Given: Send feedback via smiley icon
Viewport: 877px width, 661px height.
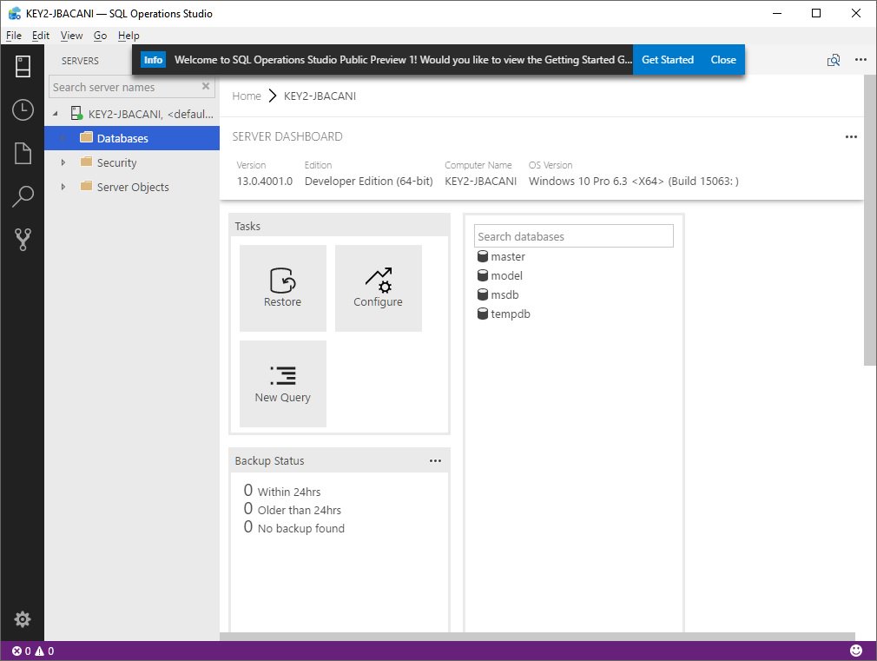Looking at the screenshot, I should point(856,651).
